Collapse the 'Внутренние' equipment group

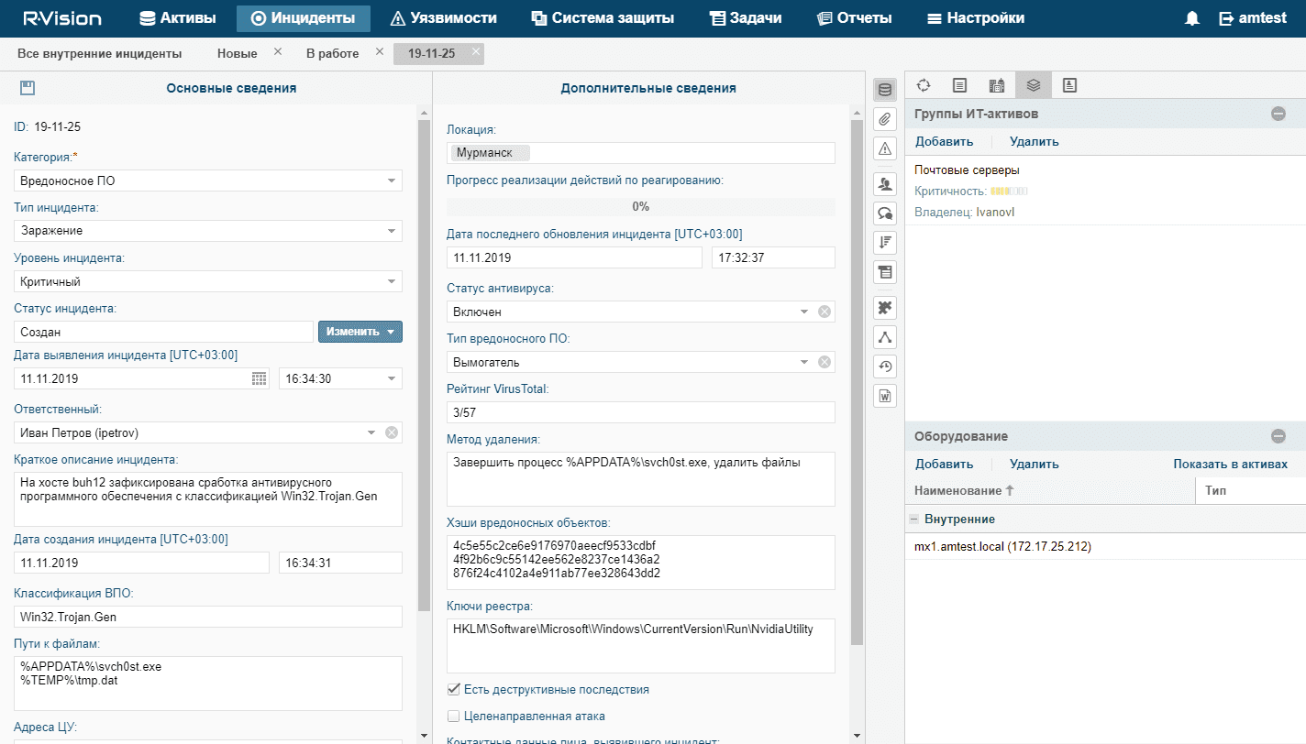[x=913, y=520]
